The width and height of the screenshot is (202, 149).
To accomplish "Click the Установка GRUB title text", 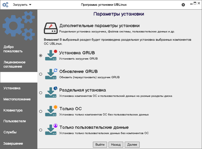I will (x=77, y=53).
